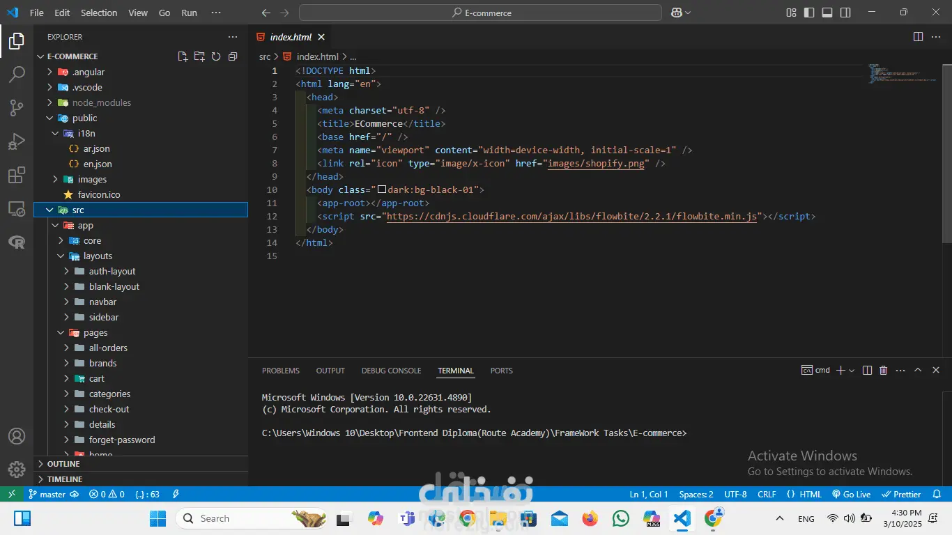952x535 pixels.
Task: Click the color swatch before dark:bg-black-01
Action: [x=382, y=190]
